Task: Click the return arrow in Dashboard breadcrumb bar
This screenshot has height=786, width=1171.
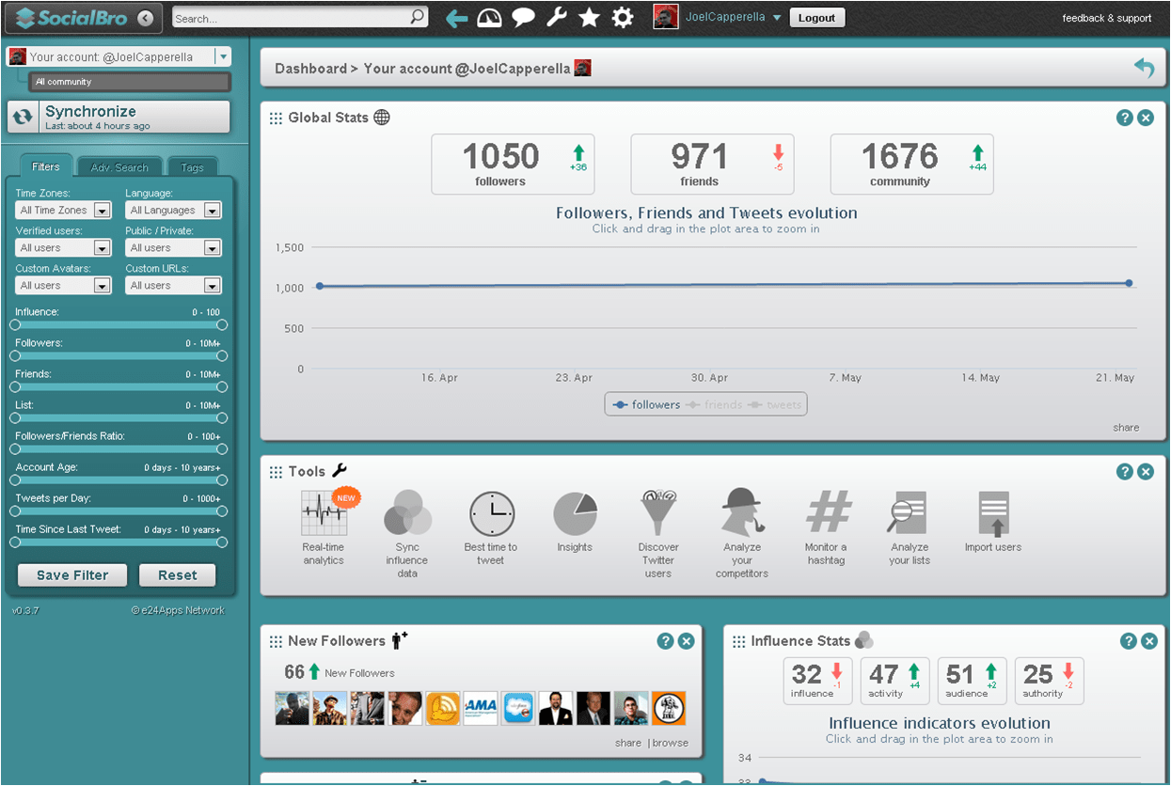Action: (x=1144, y=68)
